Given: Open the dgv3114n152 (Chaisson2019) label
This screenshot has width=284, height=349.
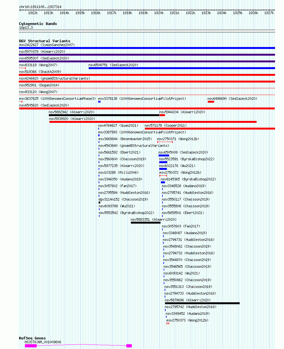Looking at the screenshot, I should [x=123, y=199].
